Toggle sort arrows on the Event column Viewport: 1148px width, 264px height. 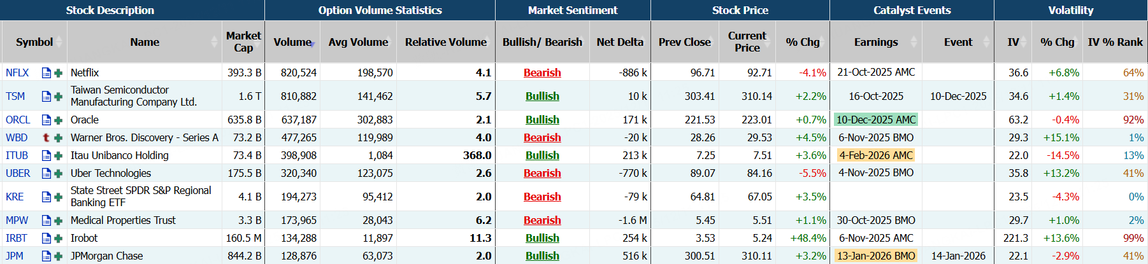click(x=987, y=42)
